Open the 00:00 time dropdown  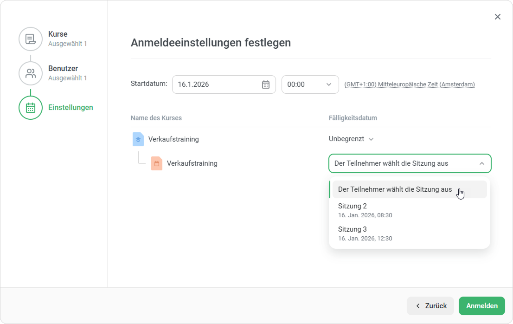tap(310, 84)
